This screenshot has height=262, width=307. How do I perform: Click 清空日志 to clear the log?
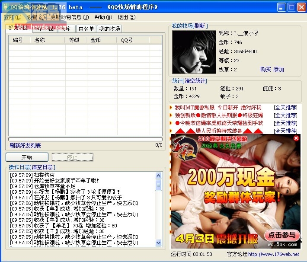pyautogui.click(x=42, y=167)
